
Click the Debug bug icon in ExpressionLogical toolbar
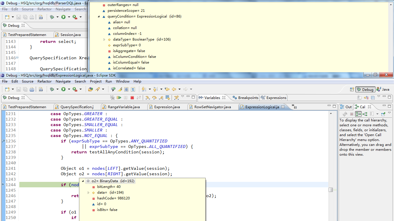(52, 89)
